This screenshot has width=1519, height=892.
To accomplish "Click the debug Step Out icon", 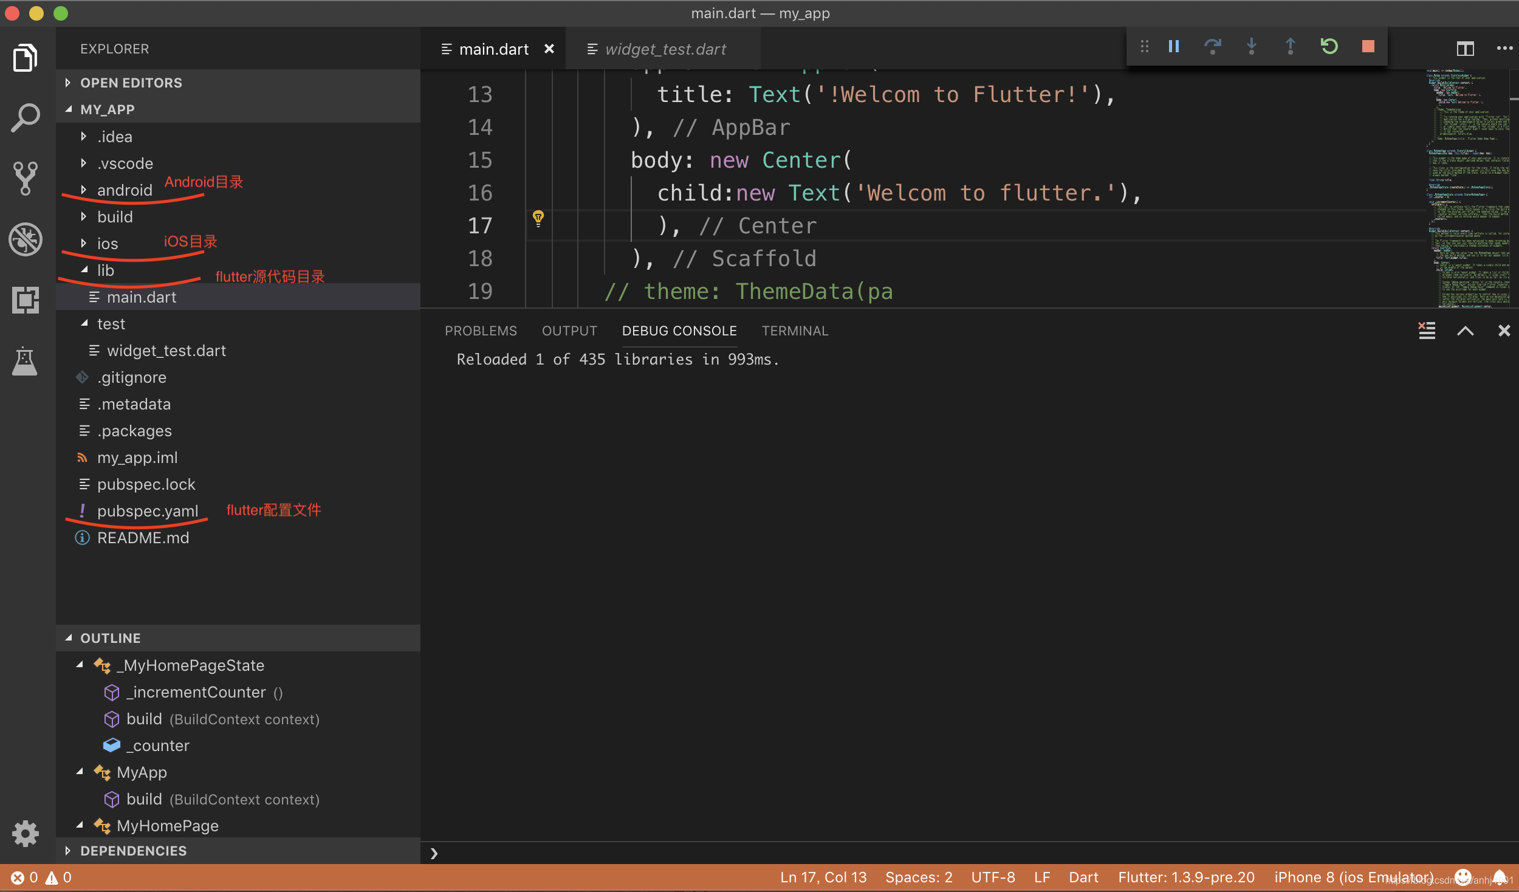I will point(1291,47).
